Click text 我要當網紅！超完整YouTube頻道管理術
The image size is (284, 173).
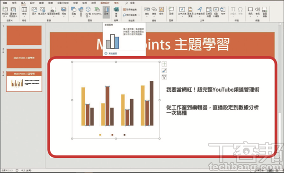pos(213,90)
